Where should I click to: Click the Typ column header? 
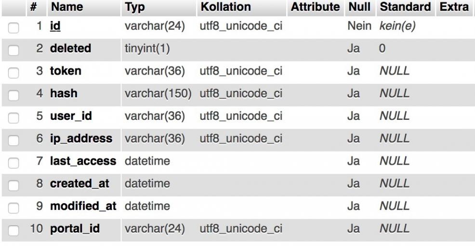(135, 7)
